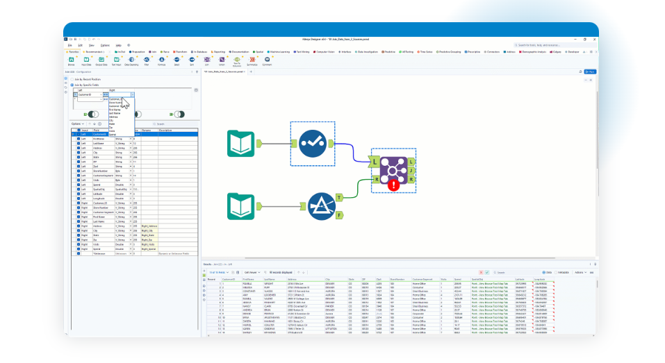Move selected field down with the down arrow
Screen dimensions: 665x363
[x=94, y=124]
